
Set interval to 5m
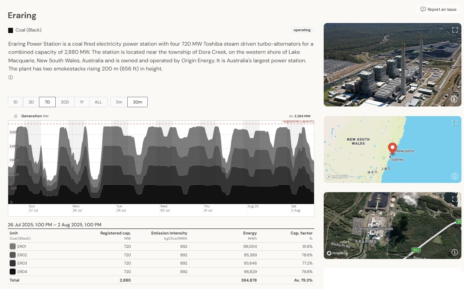(119, 102)
